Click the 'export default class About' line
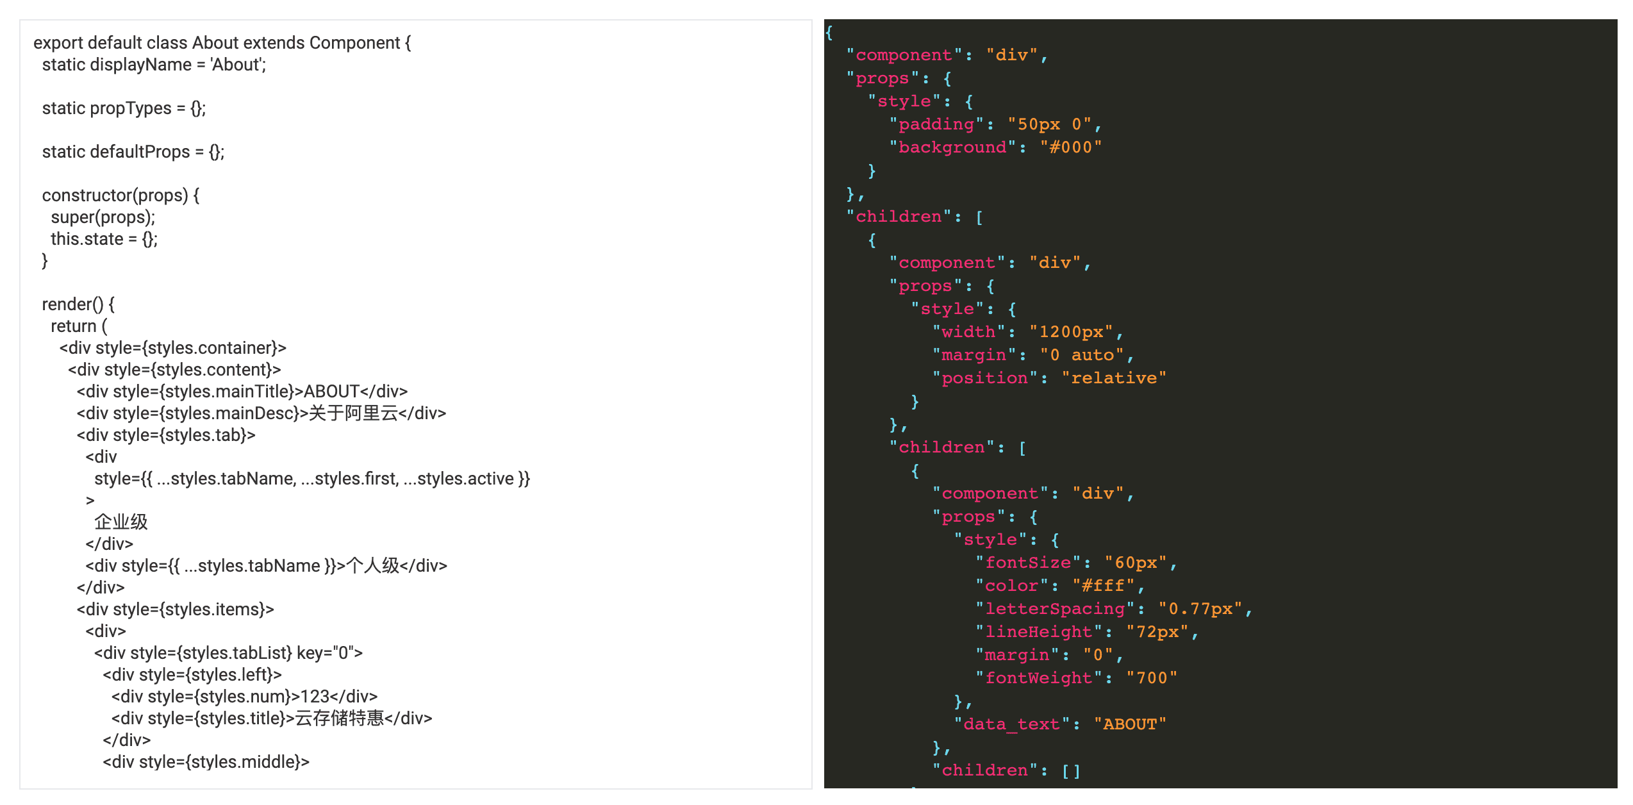Image resolution: width=1633 pixels, height=805 pixels. (x=222, y=43)
